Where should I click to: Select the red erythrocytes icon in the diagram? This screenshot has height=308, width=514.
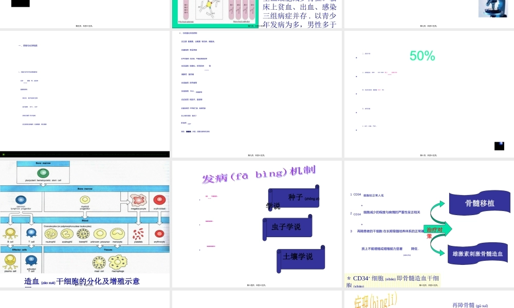(159, 234)
